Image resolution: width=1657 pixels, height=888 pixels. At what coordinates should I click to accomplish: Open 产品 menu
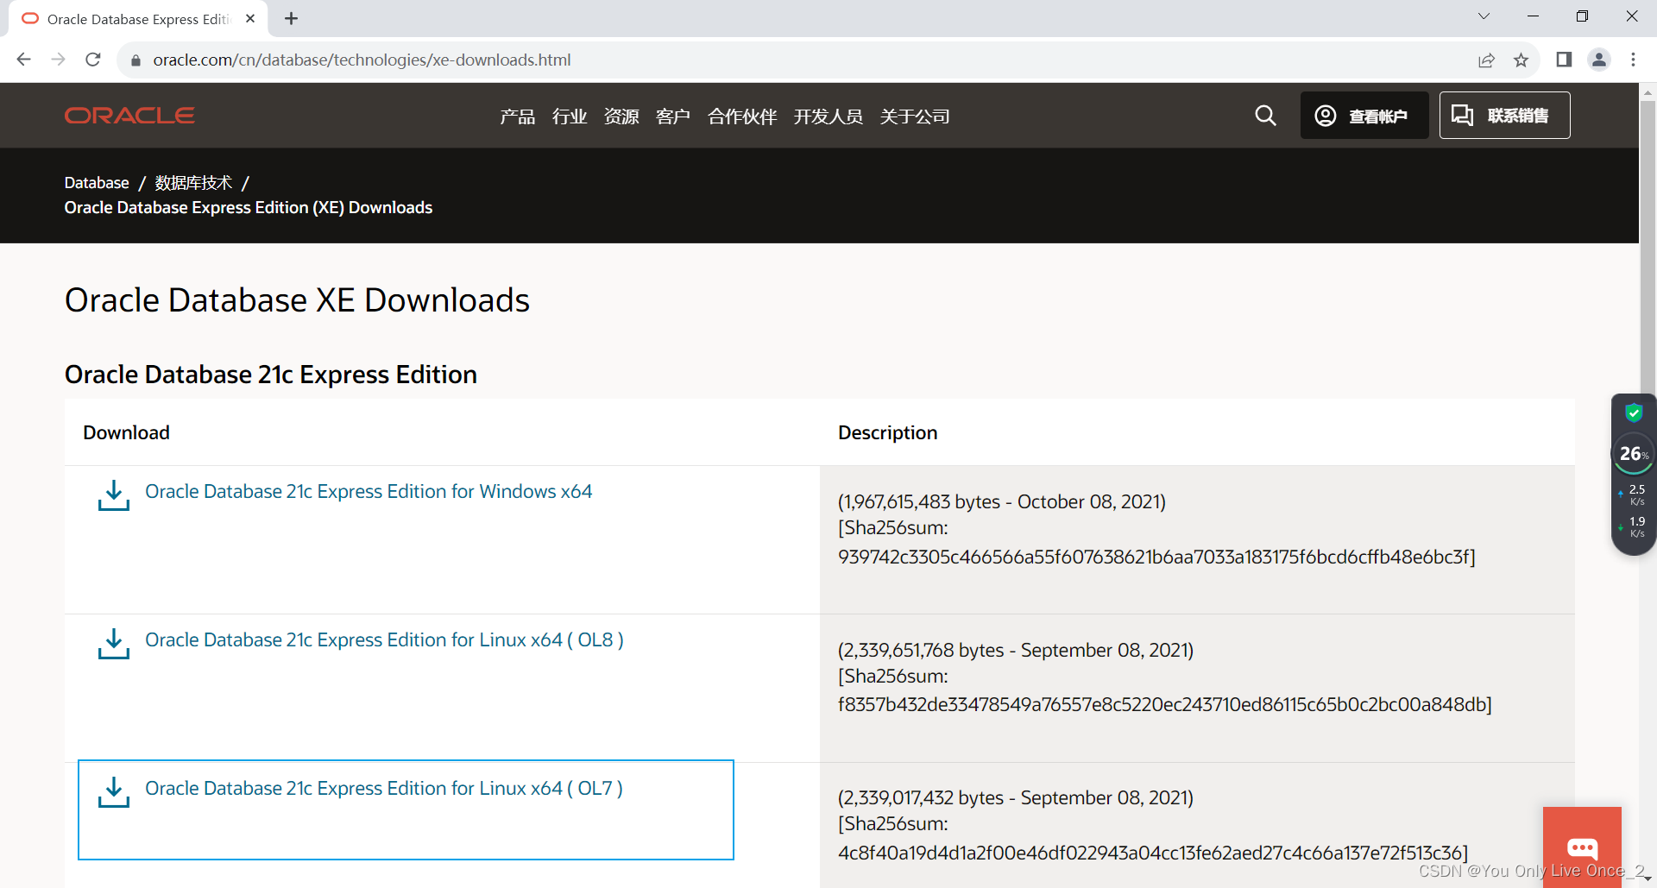(517, 117)
